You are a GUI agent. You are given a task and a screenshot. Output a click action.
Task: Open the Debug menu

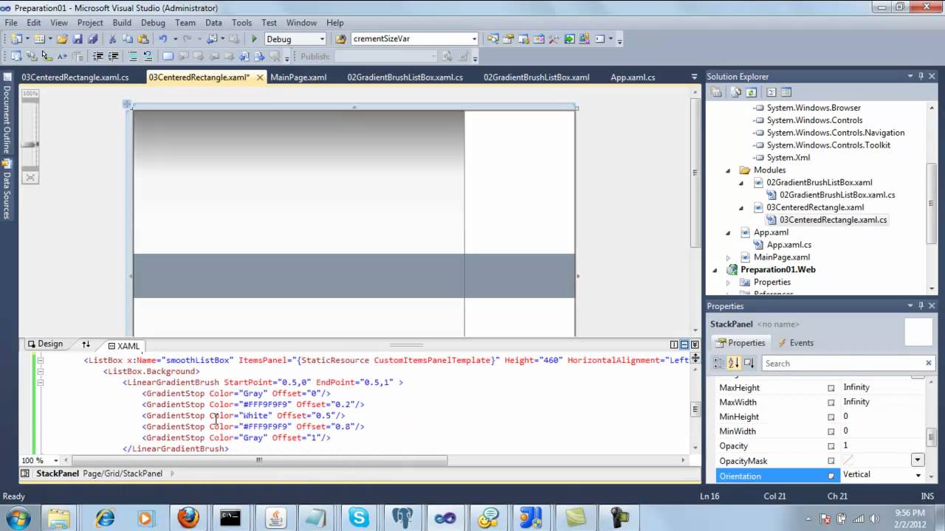point(153,23)
